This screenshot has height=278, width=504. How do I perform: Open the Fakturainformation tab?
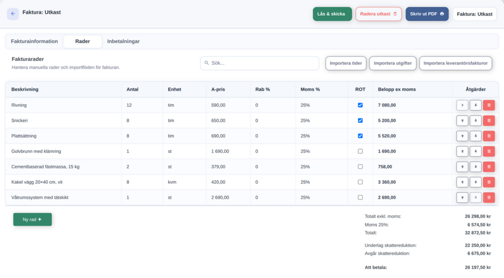click(34, 41)
